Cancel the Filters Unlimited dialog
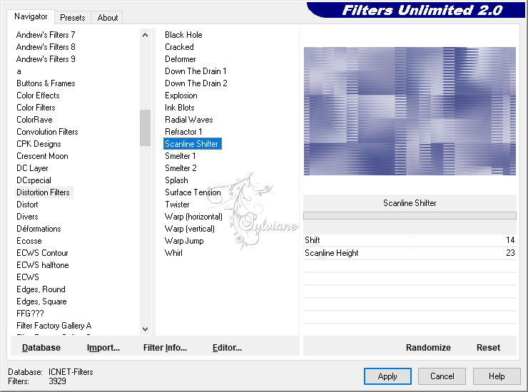 click(x=442, y=376)
